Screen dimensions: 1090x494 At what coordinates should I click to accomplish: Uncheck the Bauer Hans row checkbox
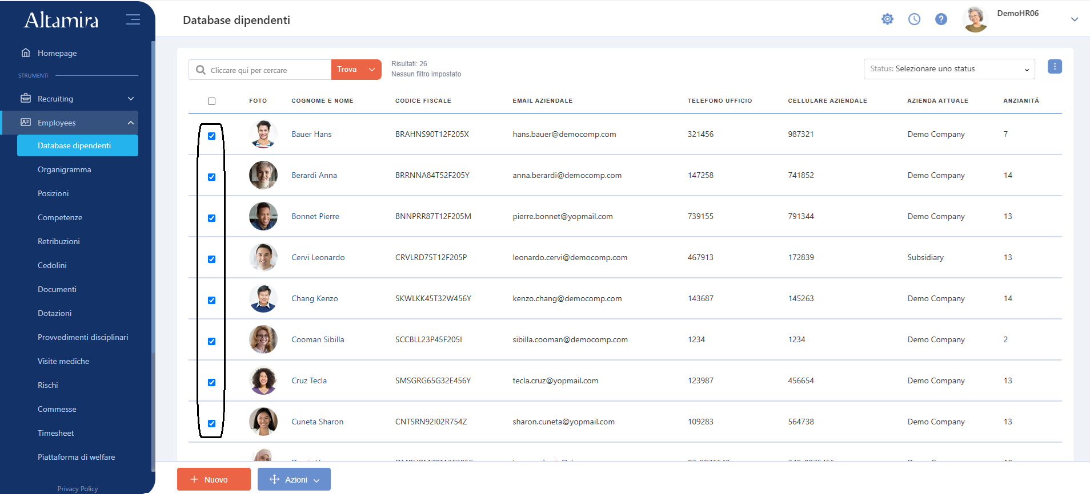211,136
